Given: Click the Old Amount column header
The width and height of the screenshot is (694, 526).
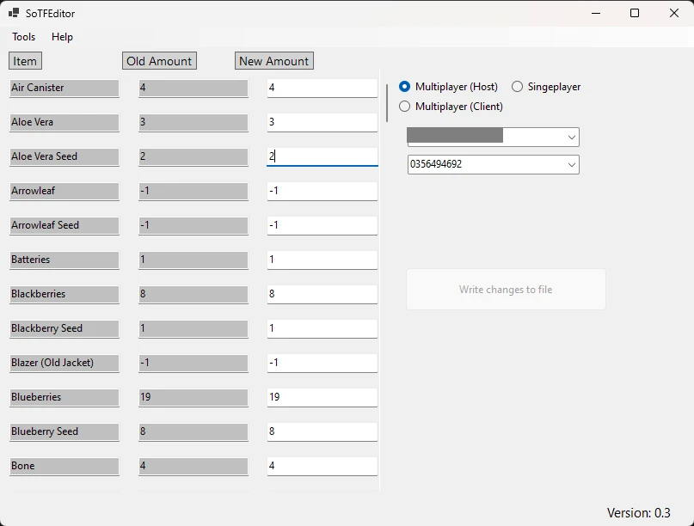Looking at the screenshot, I should coord(159,61).
